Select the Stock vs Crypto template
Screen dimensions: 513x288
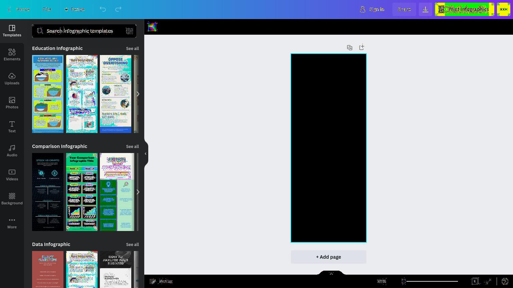[x=48, y=192]
